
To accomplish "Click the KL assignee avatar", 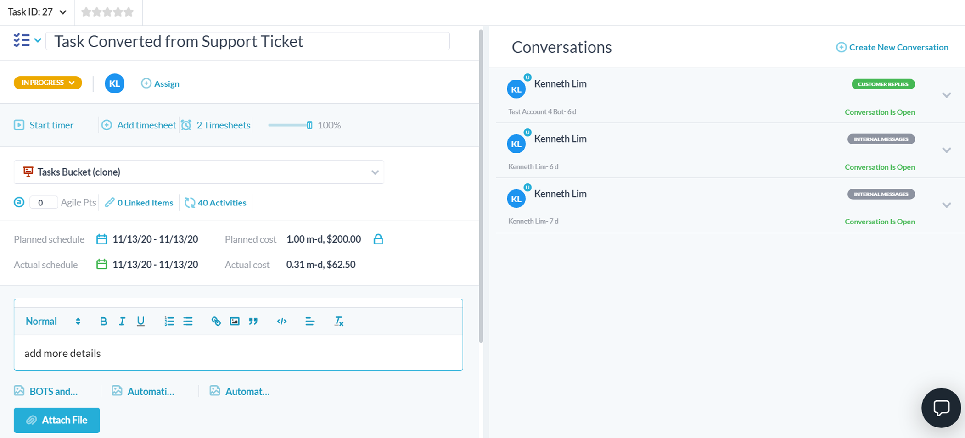I will (x=114, y=83).
